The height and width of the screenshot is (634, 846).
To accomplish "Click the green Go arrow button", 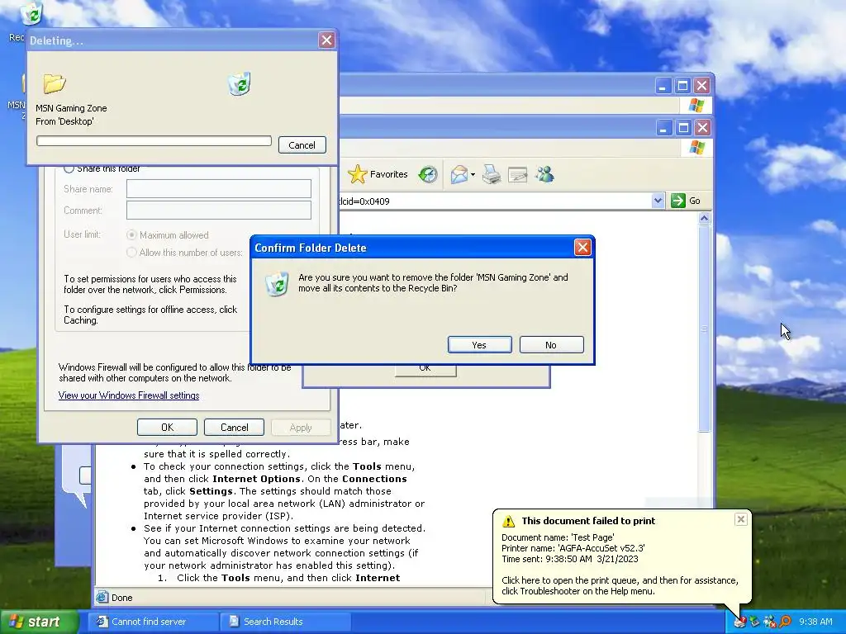I will (677, 201).
